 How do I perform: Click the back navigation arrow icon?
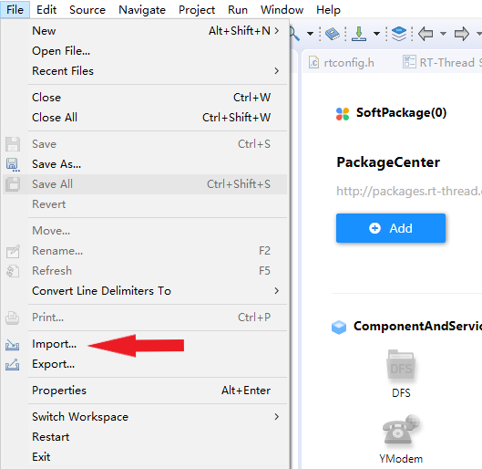coord(426,33)
